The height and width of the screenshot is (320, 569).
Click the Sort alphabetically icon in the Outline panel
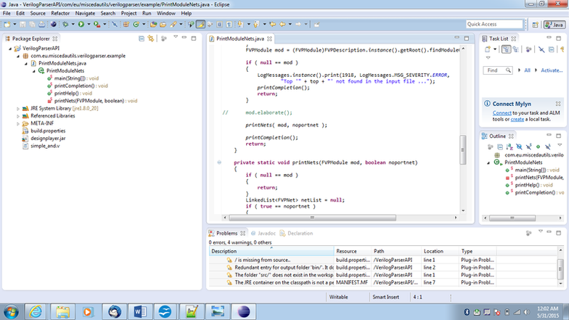[509, 147]
